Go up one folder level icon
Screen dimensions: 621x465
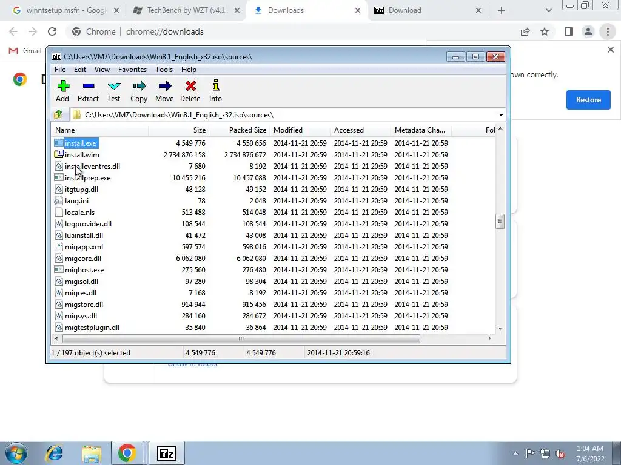(x=58, y=114)
